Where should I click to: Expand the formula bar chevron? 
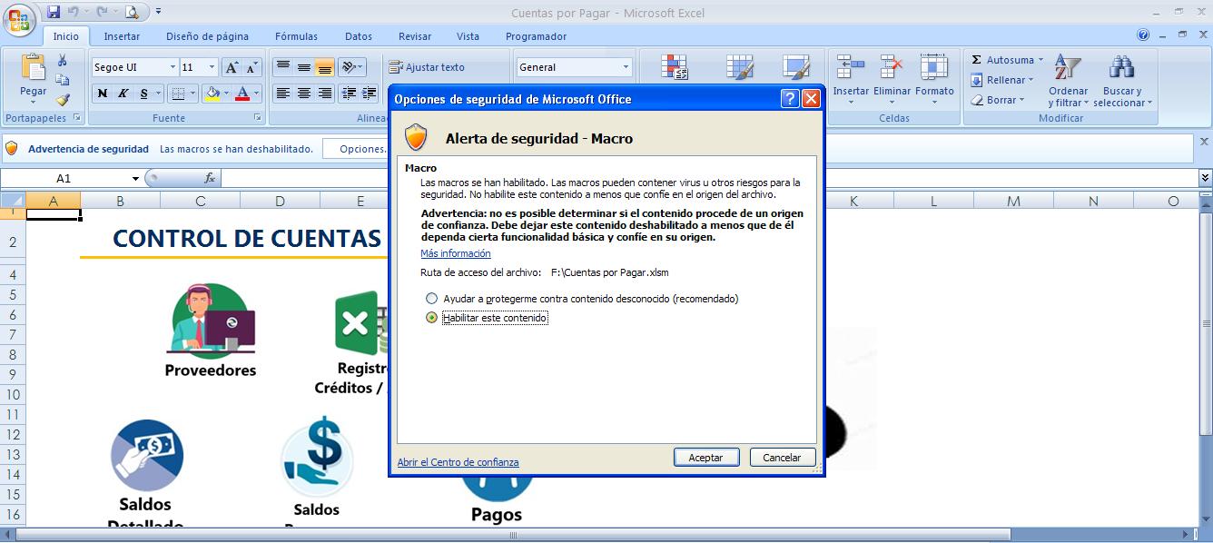(1205, 178)
